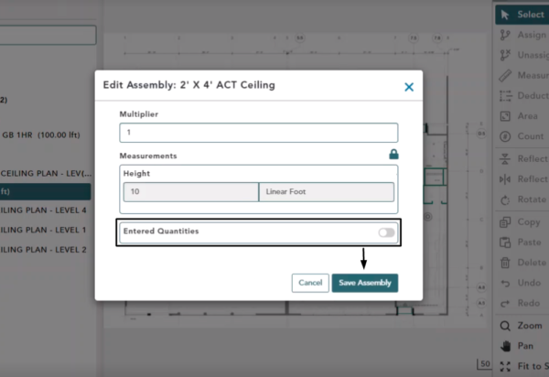
Task: Open the CEILING PLAN - LEVEL 2 row
Action: [43, 250]
